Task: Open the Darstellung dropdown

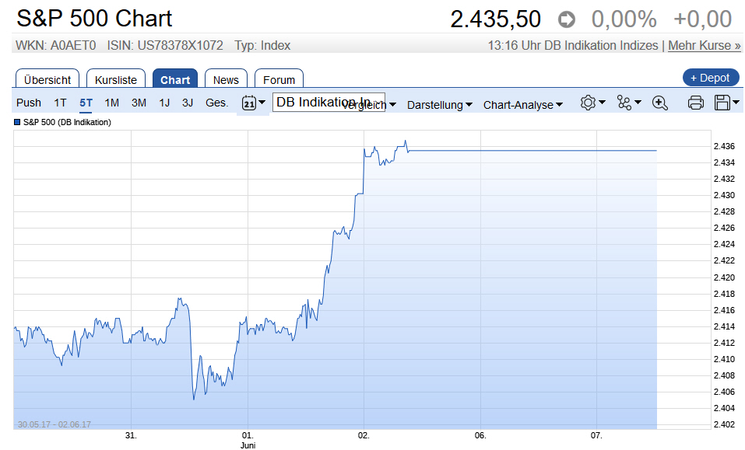Action: [440, 105]
